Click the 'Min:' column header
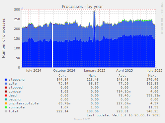165x123 pixels. pyautogui.click(x=92, y=76)
